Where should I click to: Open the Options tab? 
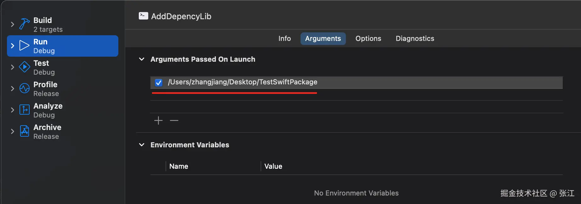pos(368,38)
